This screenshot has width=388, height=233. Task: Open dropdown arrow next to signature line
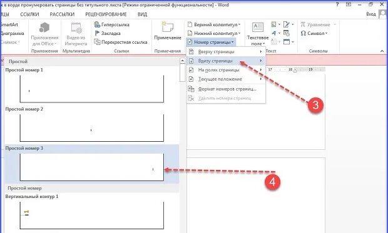293,24
